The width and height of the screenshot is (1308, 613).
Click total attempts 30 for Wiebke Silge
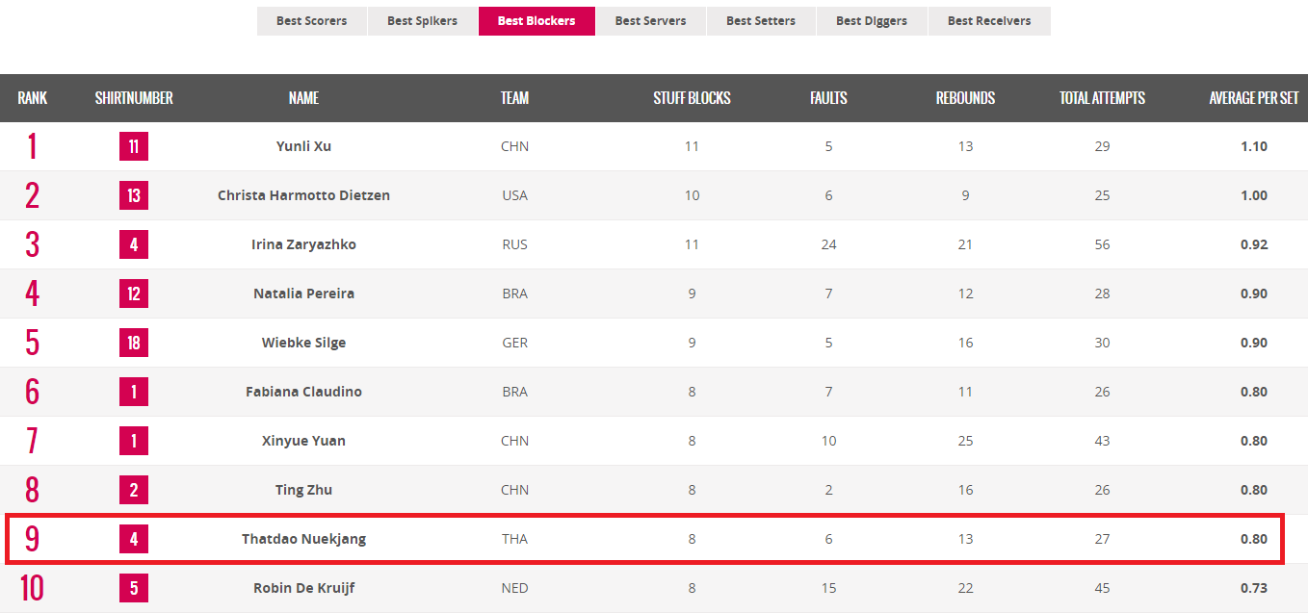point(1102,343)
